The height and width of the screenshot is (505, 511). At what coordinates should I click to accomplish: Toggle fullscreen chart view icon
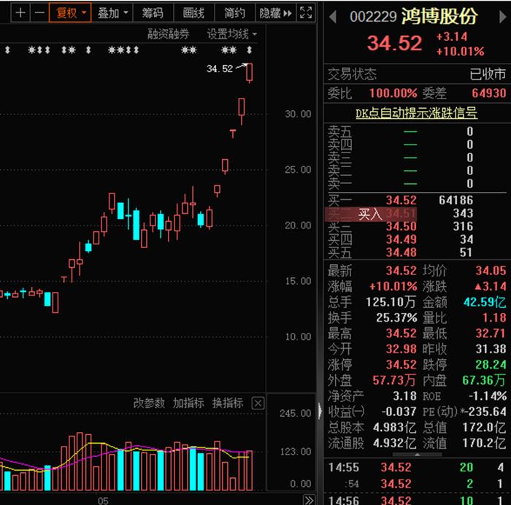pyautogui.click(x=306, y=13)
